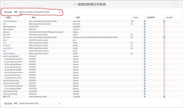Sort by the 加载到 column header
Screen dimensions: 183x108
coord(8,18)
